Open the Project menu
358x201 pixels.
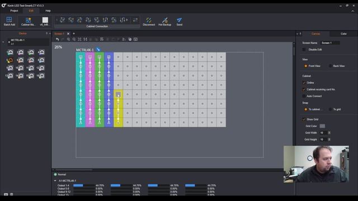(14, 11)
